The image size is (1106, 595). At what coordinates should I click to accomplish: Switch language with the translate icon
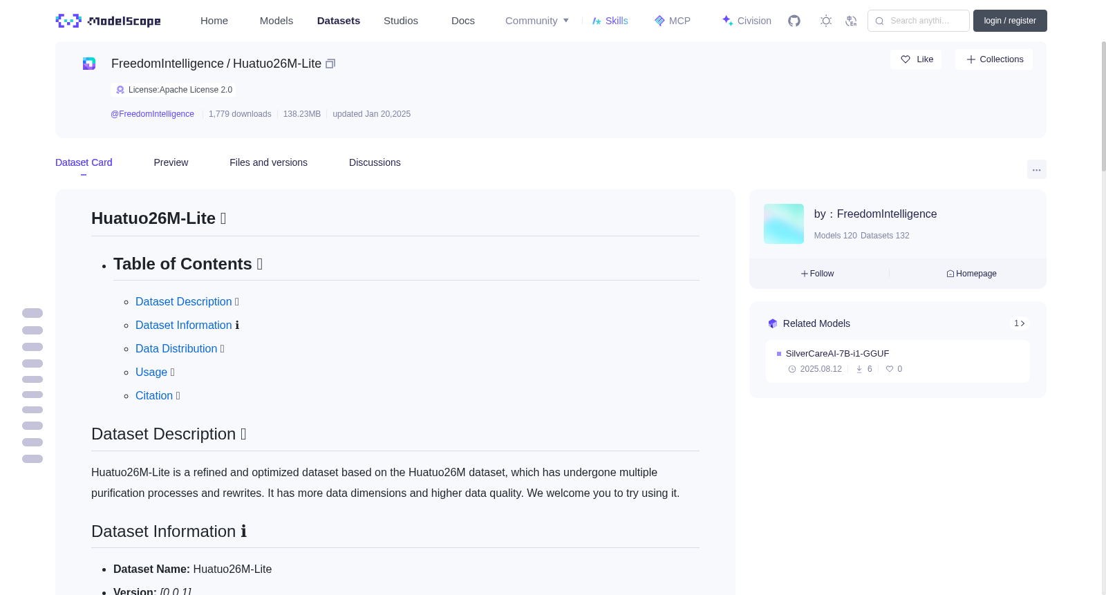coord(851,21)
